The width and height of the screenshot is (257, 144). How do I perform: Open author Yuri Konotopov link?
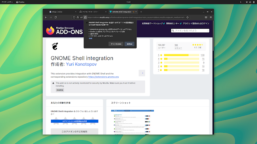tap(81, 64)
